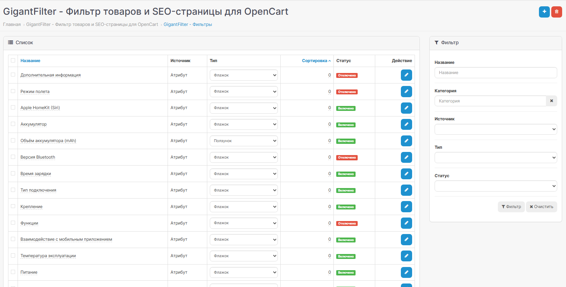Click Отключено status badge of Функции row
This screenshot has width=566, height=287.
[x=347, y=223]
